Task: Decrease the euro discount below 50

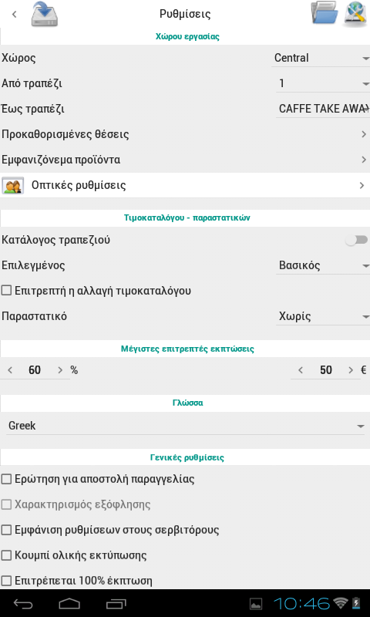Action: [301, 370]
